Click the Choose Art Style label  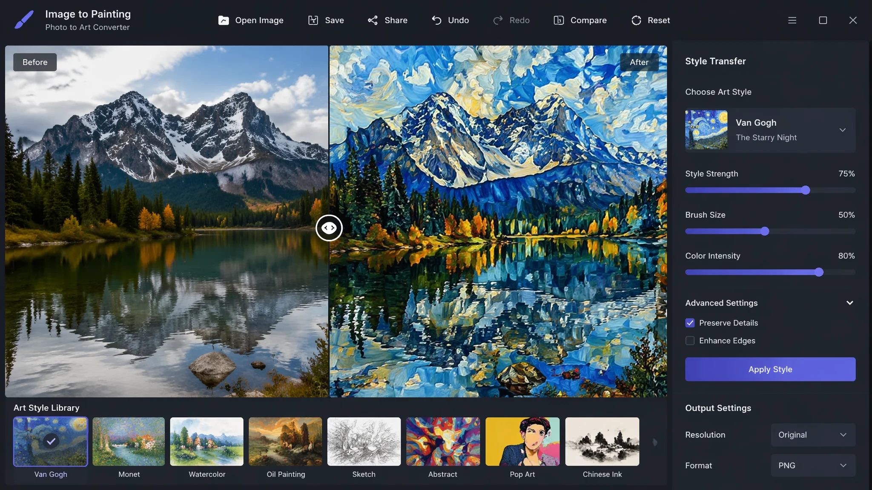(x=718, y=92)
